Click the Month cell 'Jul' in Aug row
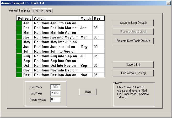Screen dimensions: 172x118 pos(86,56)
